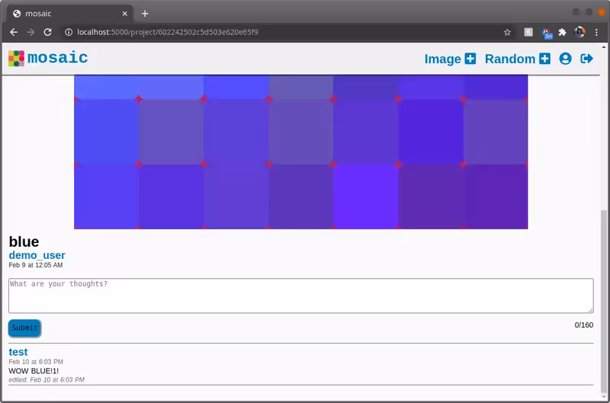Bookmark this page with the star icon
Viewport: 610px width, 403px height.
(x=507, y=32)
